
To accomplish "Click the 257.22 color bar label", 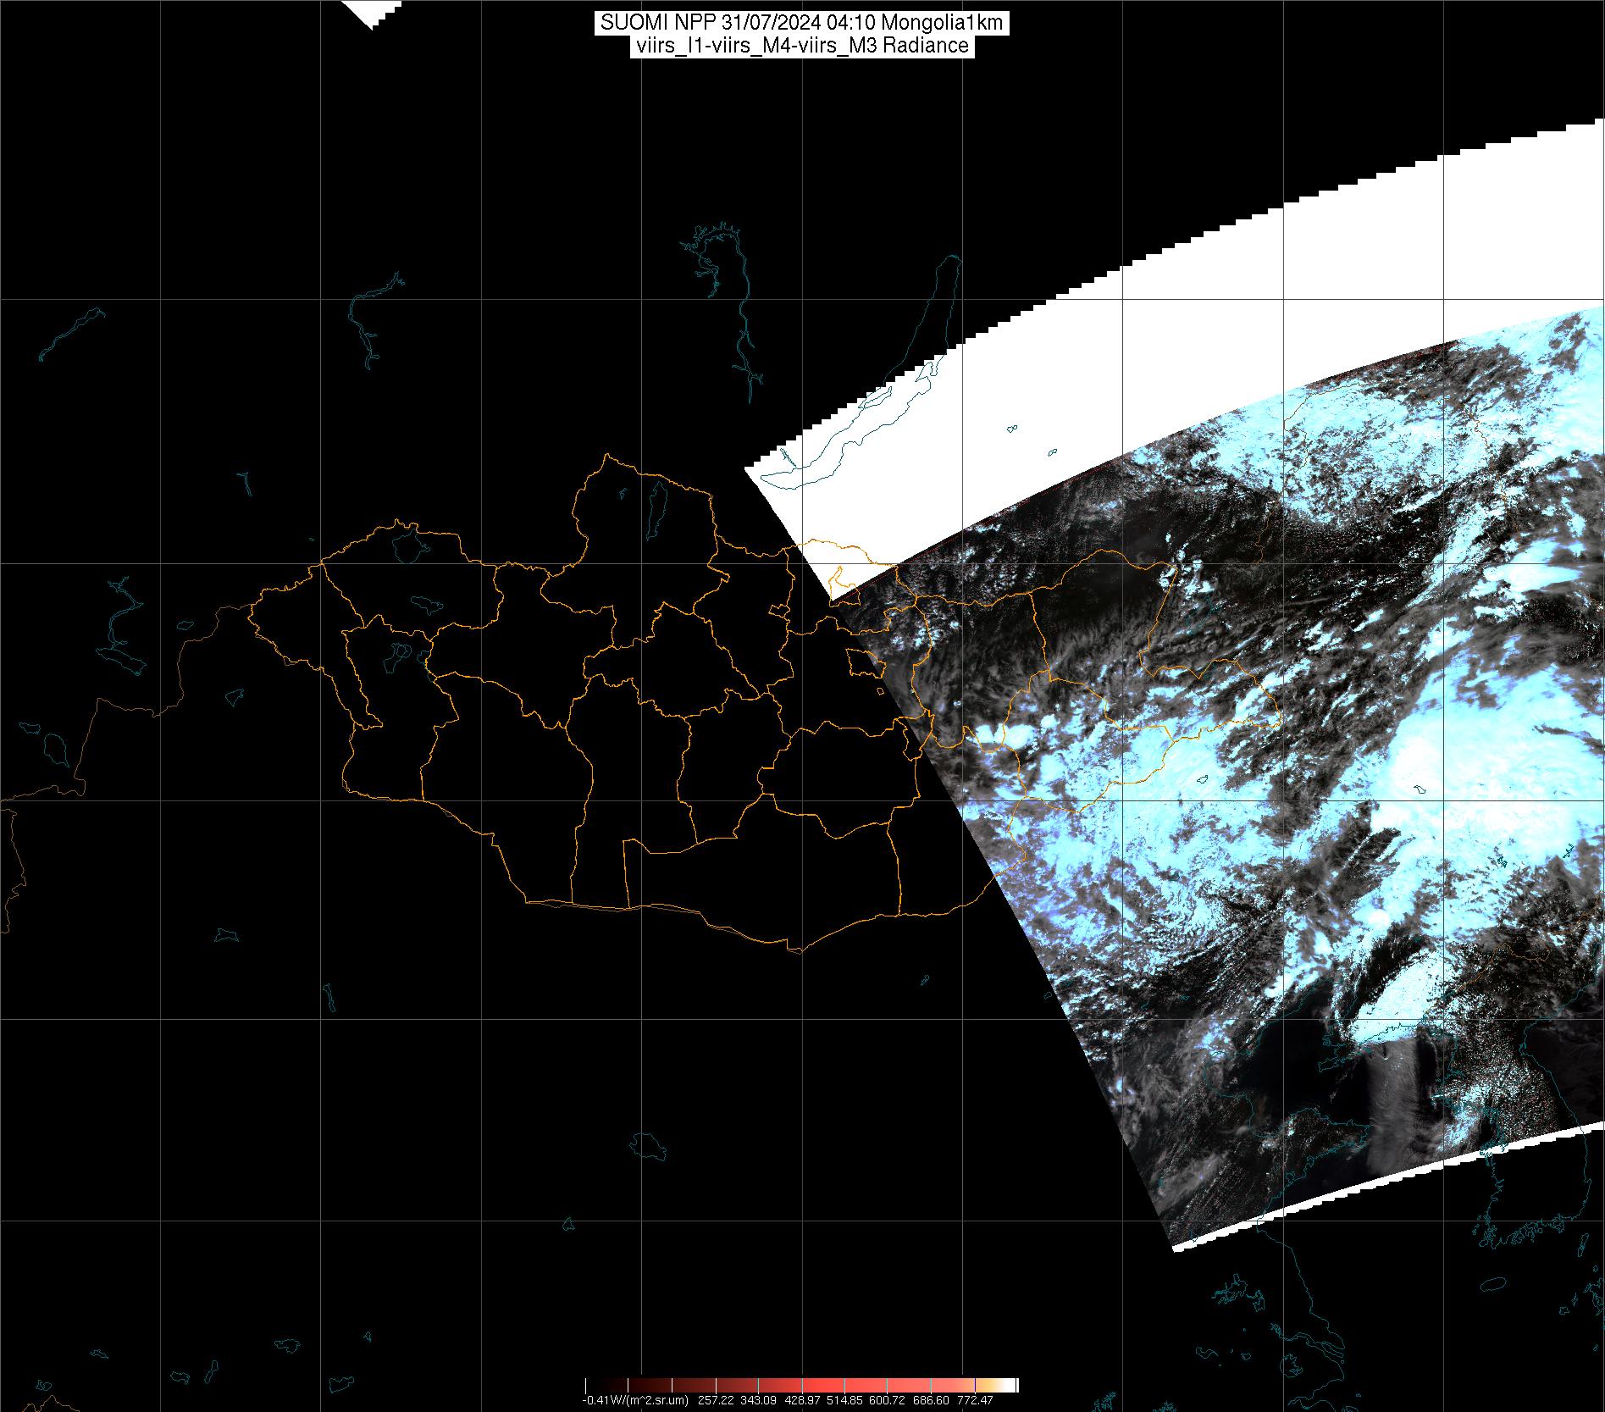I will [x=716, y=1400].
